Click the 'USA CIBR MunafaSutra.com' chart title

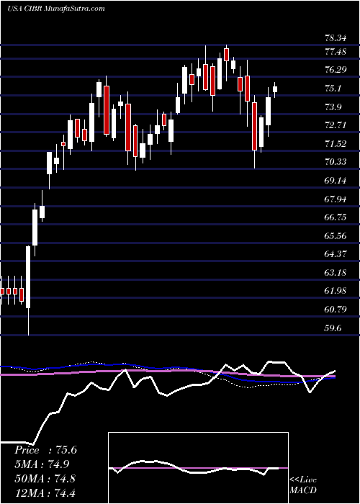click(x=56, y=9)
